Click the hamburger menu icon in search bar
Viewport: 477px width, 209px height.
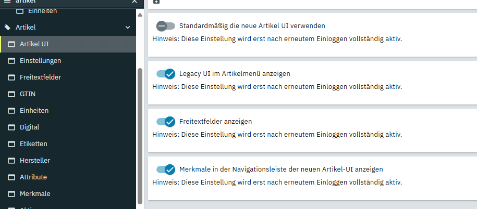(x=7, y=2)
